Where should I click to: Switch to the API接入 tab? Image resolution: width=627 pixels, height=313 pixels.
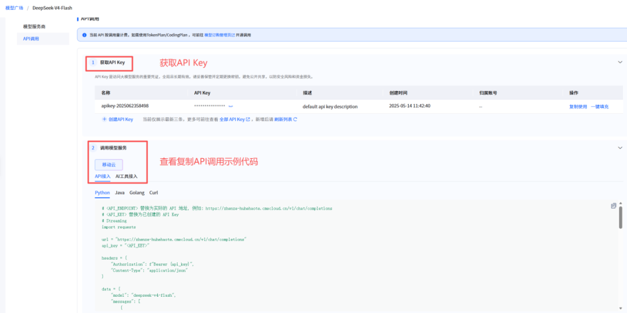(103, 176)
